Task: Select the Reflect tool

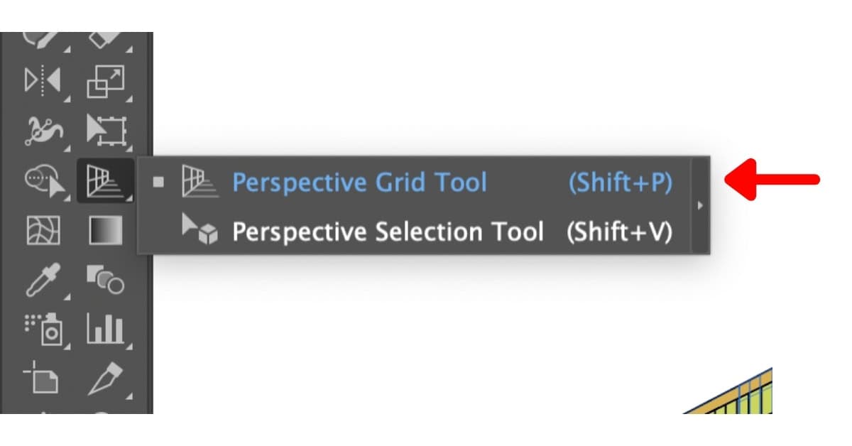Action: click(x=43, y=78)
